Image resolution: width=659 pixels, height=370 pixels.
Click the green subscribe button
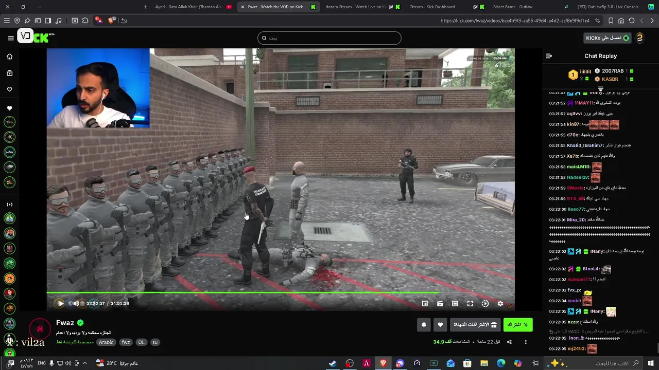[518, 325]
